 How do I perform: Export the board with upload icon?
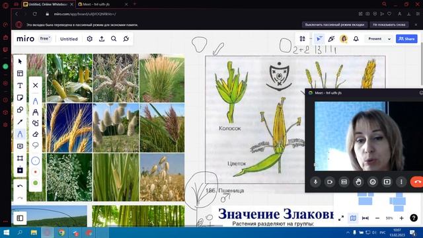click(102, 39)
